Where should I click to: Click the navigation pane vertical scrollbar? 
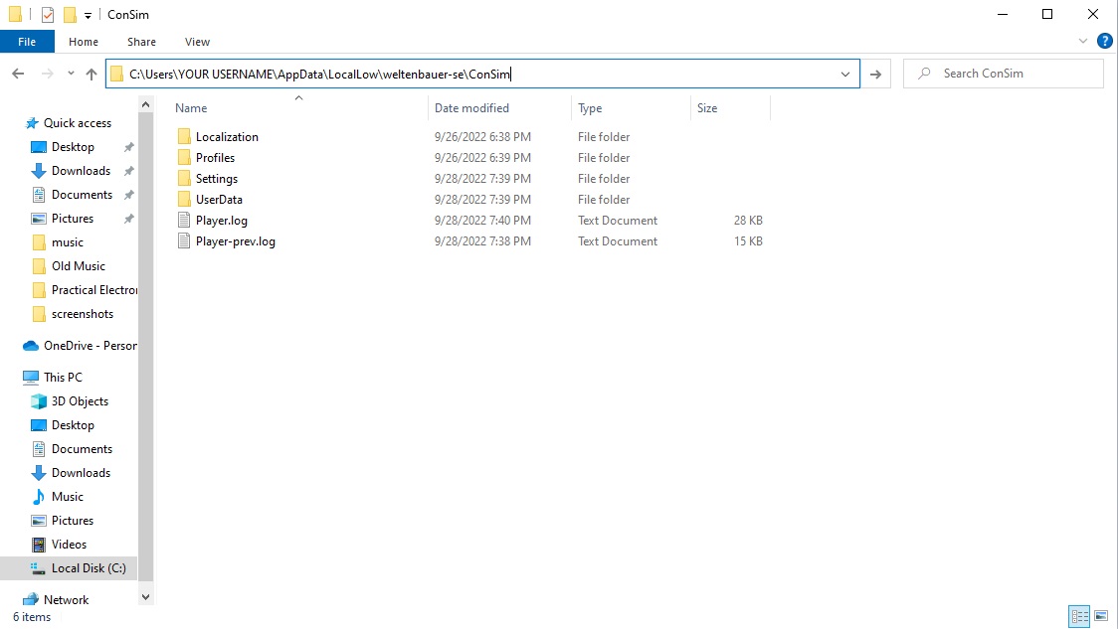146,348
